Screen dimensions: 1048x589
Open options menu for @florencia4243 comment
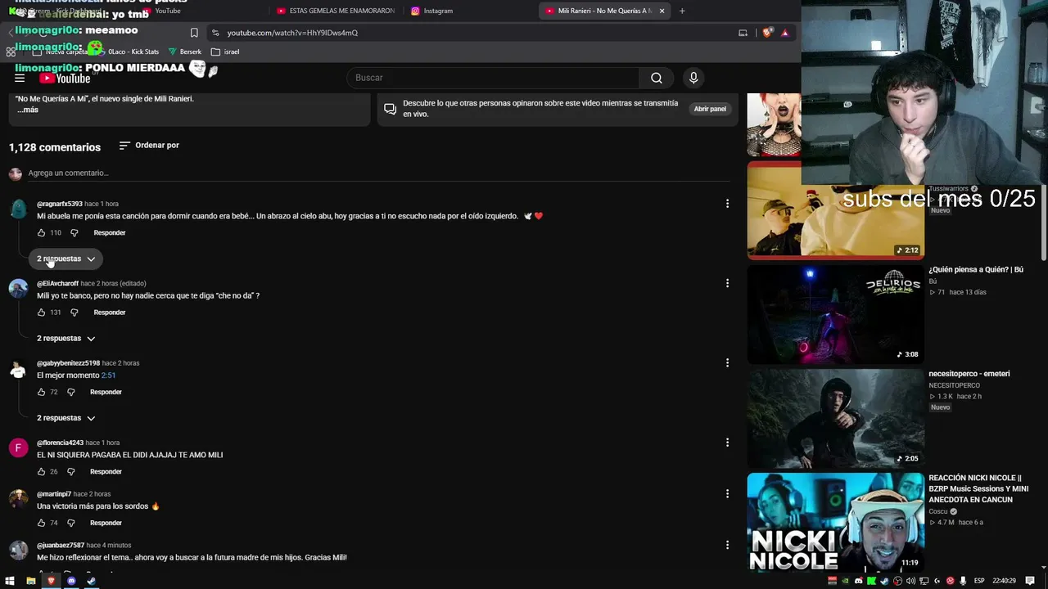[727, 443]
